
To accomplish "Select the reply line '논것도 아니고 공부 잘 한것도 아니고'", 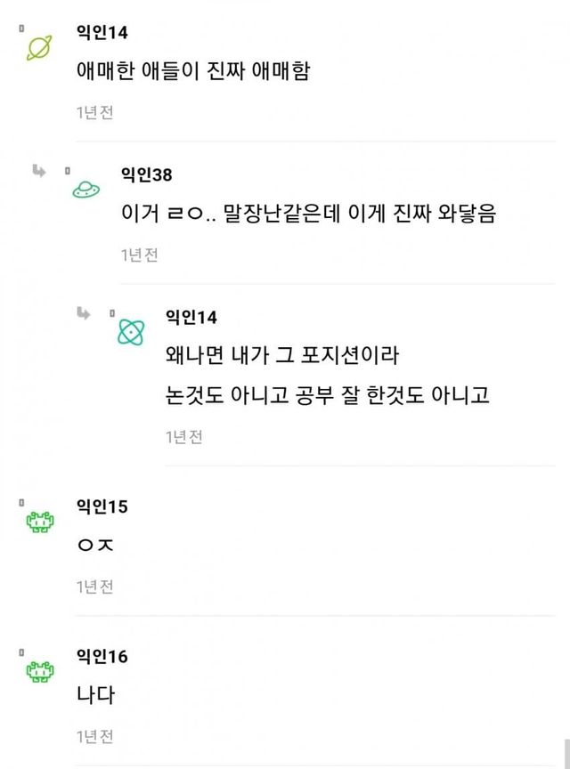I will [328, 396].
